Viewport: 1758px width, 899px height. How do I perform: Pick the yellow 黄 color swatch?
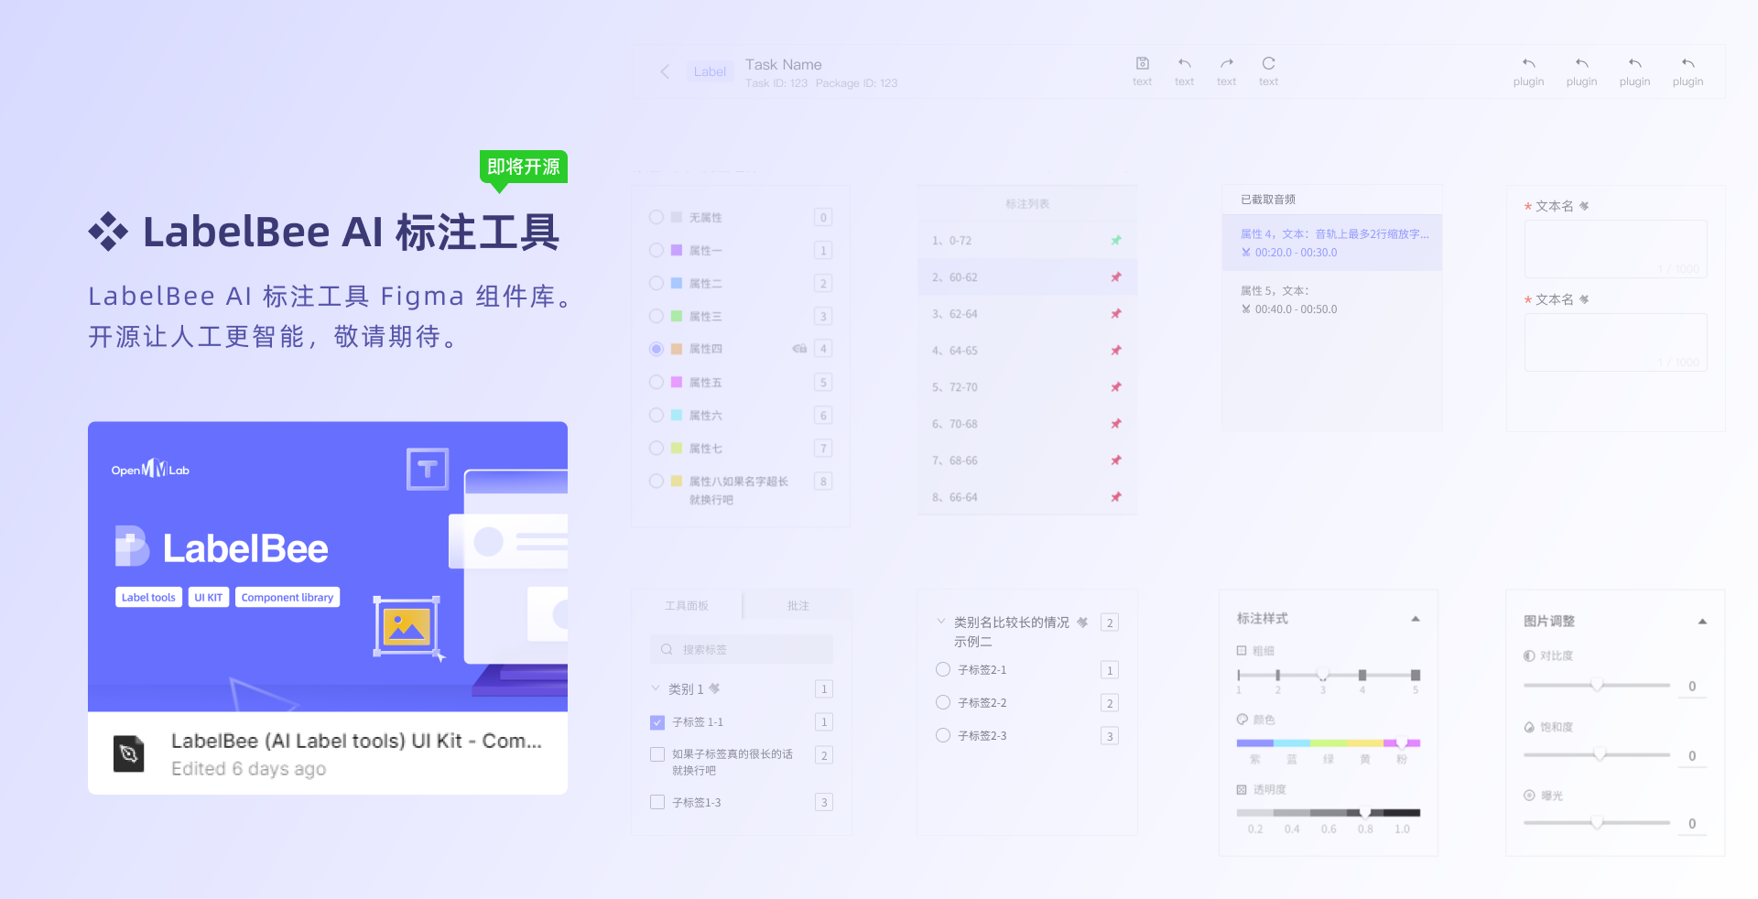pos(1364,743)
